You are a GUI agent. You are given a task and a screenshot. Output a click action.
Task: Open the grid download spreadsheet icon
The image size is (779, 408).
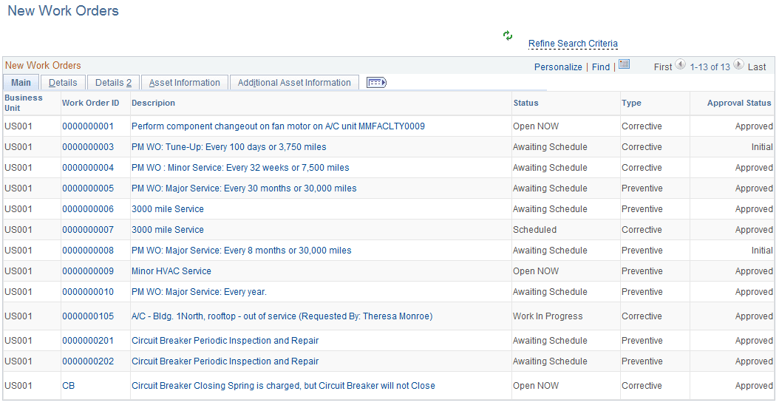[x=624, y=64]
